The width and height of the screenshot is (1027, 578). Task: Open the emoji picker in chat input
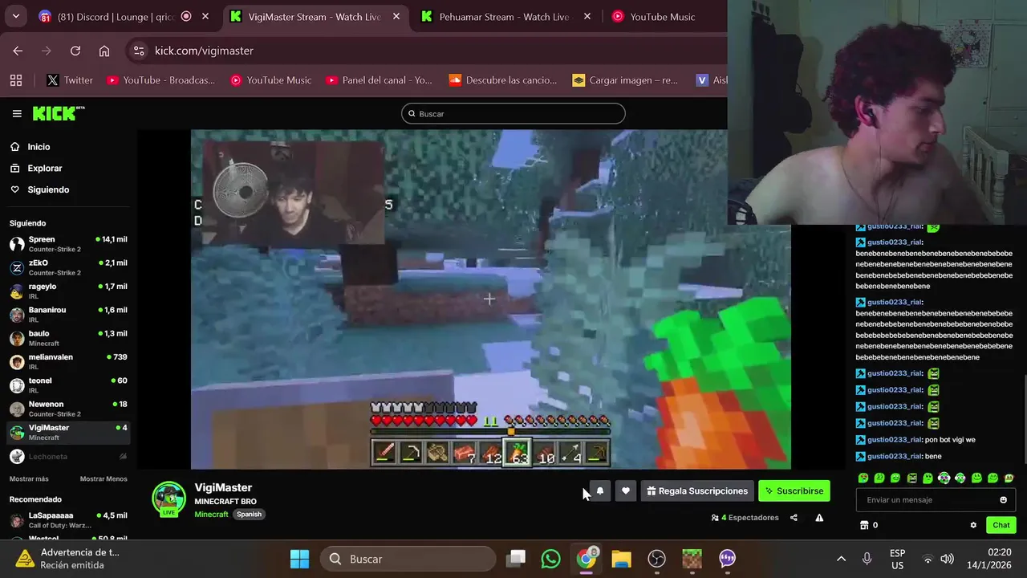click(1003, 500)
